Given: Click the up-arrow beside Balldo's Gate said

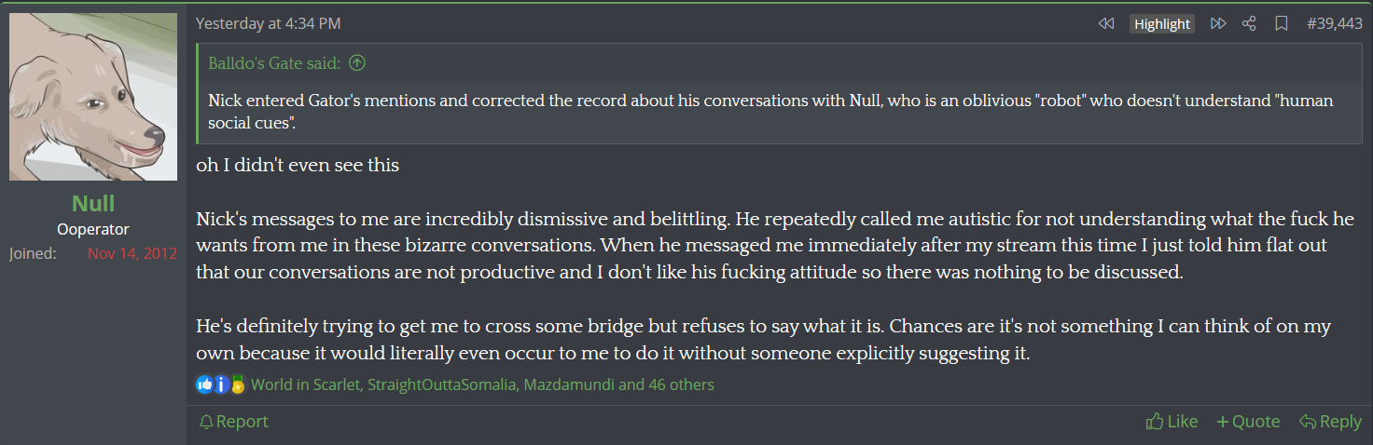Looking at the screenshot, I should click(x=356, y=63).
